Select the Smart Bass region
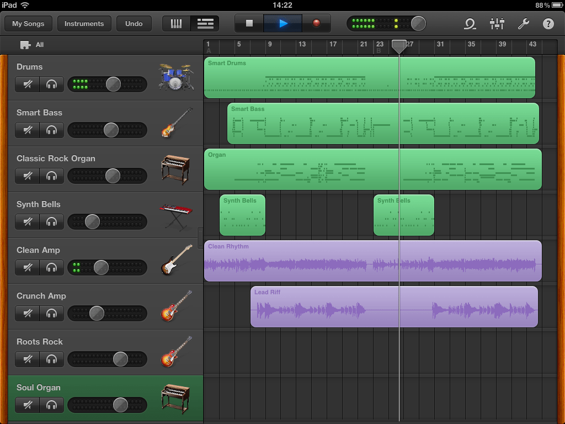 (383, 123)
